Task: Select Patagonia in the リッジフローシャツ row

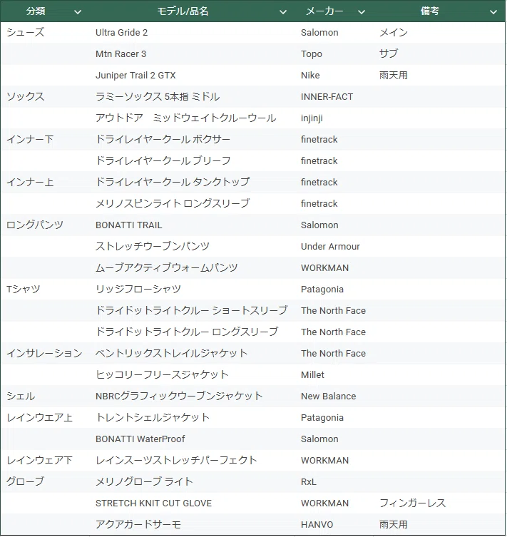Action: [x=322, y=290]
